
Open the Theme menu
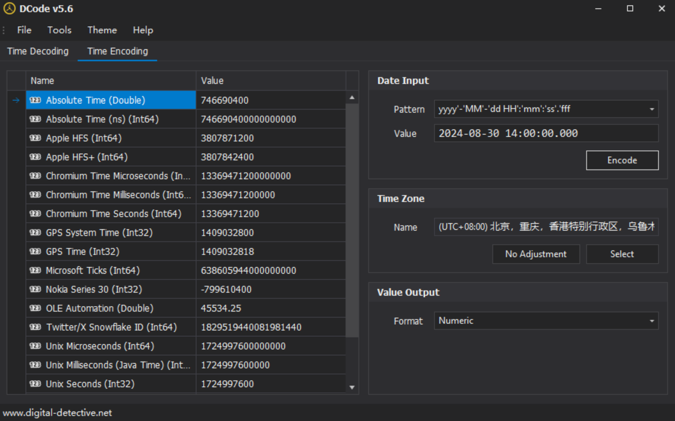[102, 30]
